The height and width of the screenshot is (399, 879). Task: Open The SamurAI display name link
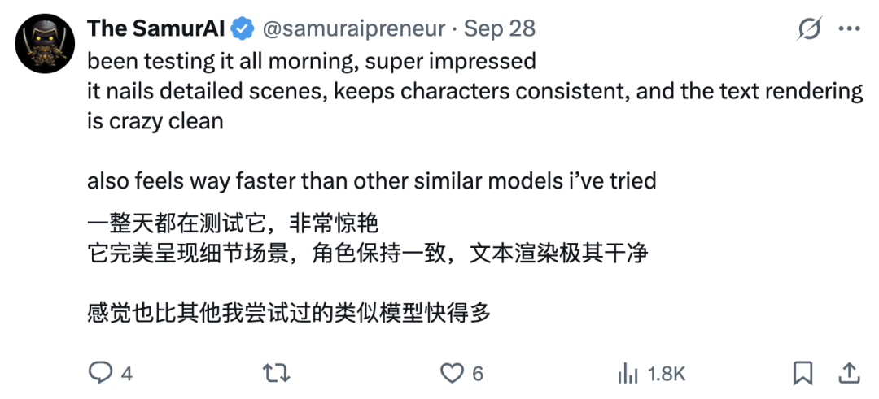(155, 29)
